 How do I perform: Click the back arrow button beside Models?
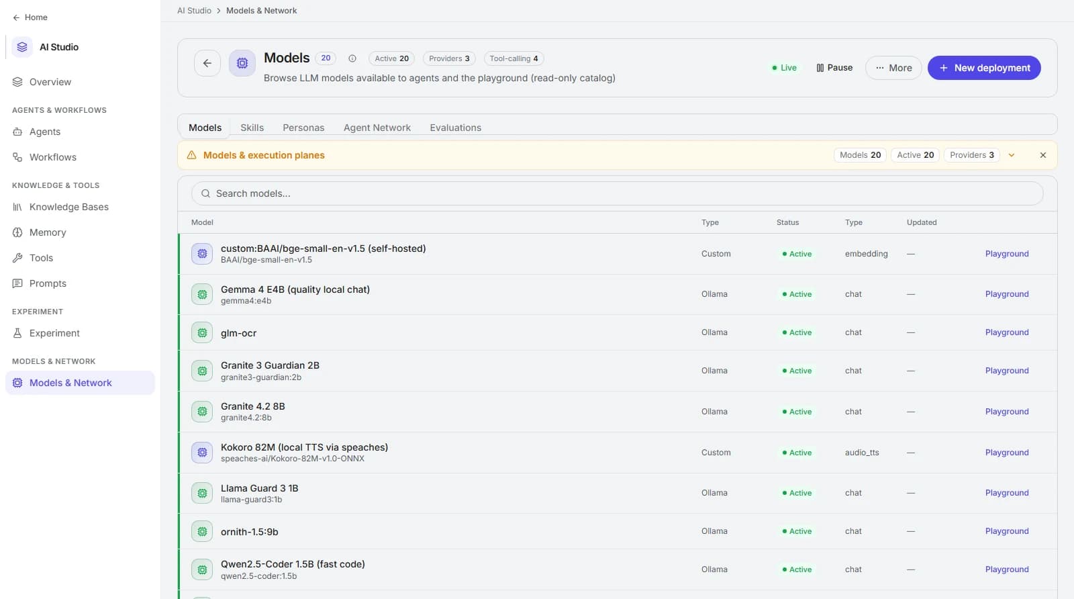tap(207, 63)
